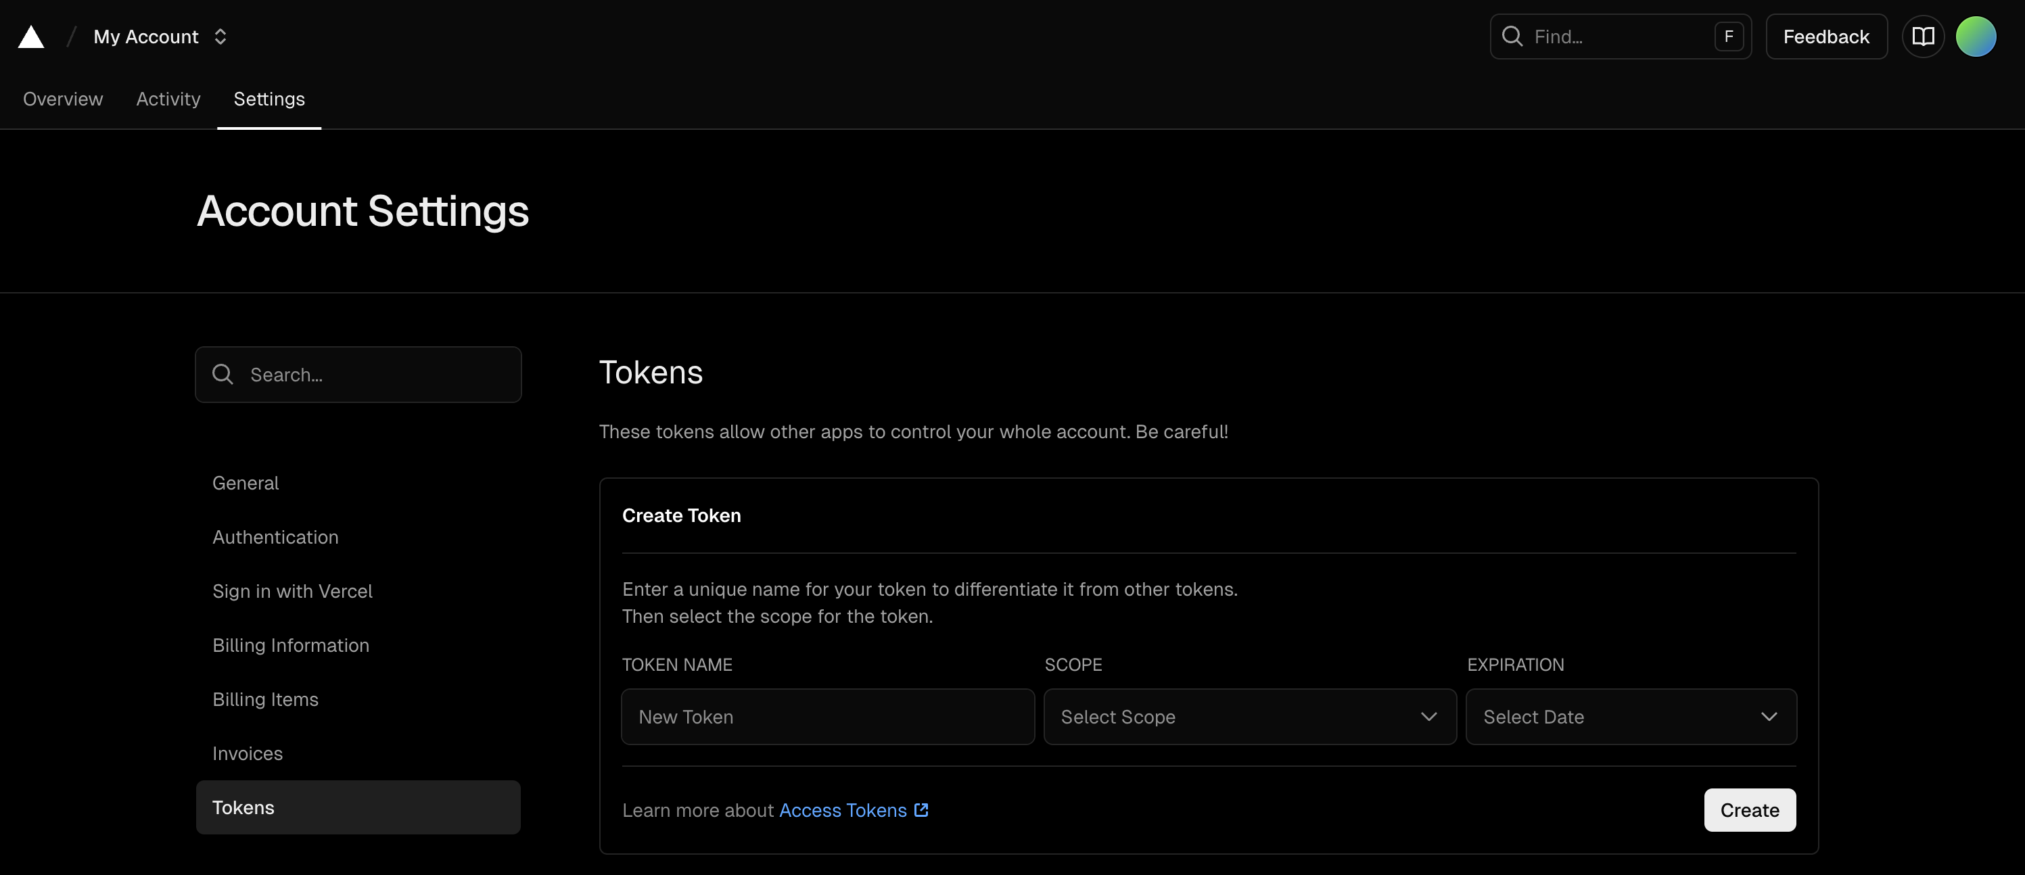Screen dimensions: 2025x875
Task: Click the magnifier icon in the Find bar
Action: tap(1512, 36)
